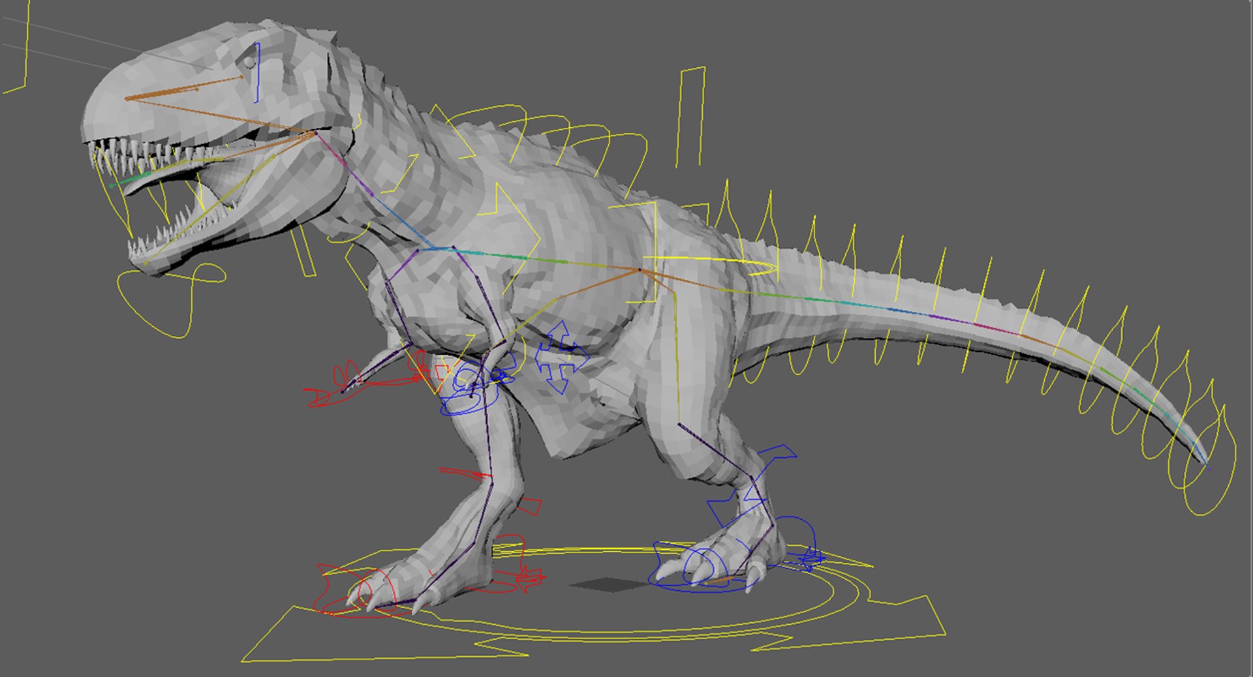Select the tall yellow rectangle above the back

point(690,116)
